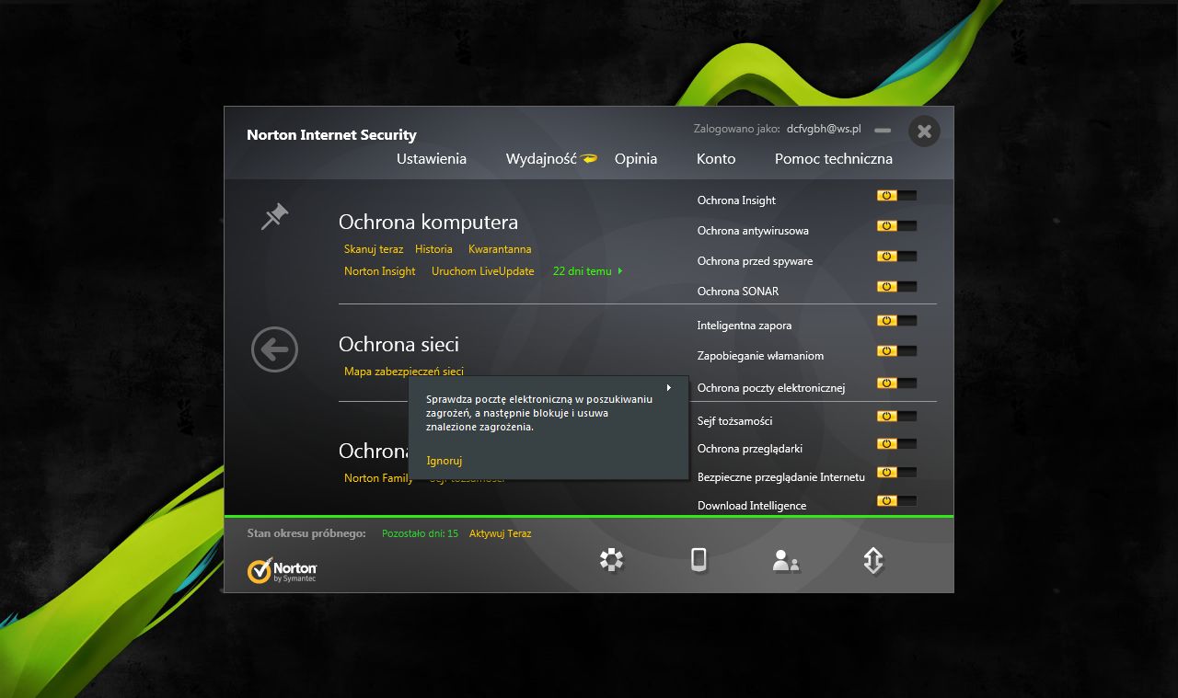Click the logged-in email dcfvgbh@ws.pl
The width and height of the screenshot is (1178, 698).
coord(824,129)
